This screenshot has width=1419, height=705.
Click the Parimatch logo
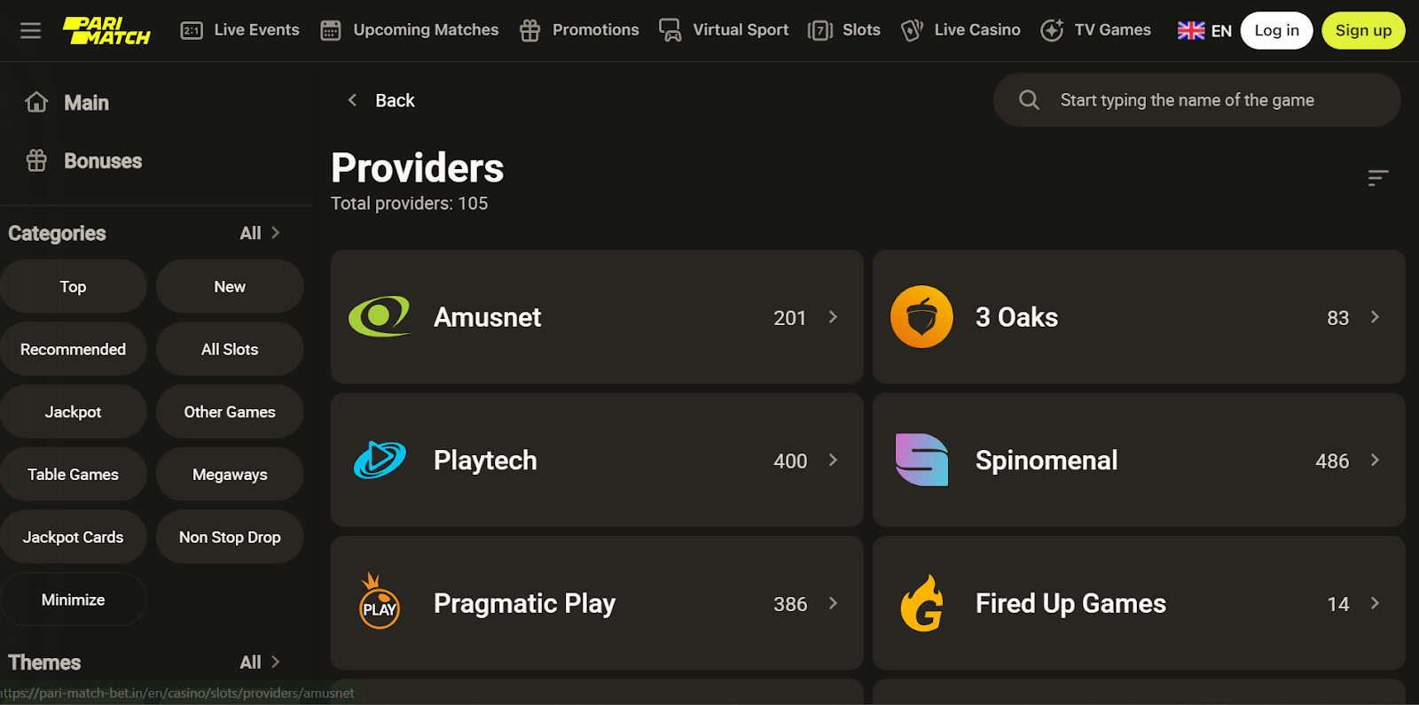[106, 31]
